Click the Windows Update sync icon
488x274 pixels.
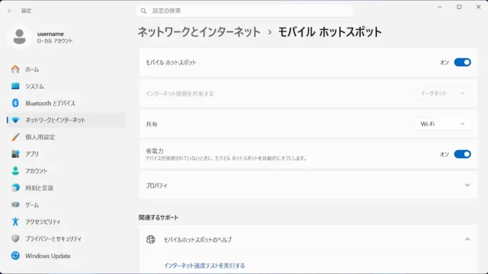click(15, 255)
